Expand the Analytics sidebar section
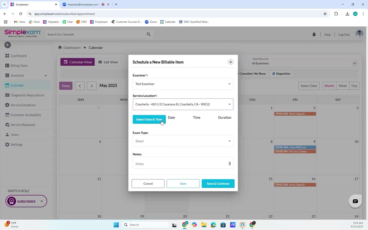 click(26, 75)
